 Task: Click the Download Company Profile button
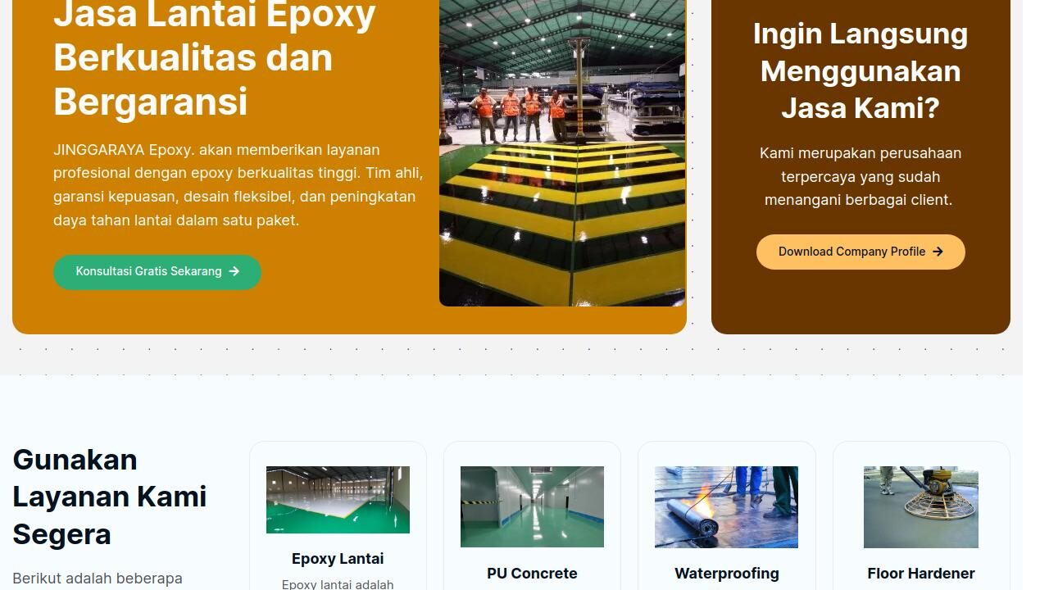tap(861, 252)
